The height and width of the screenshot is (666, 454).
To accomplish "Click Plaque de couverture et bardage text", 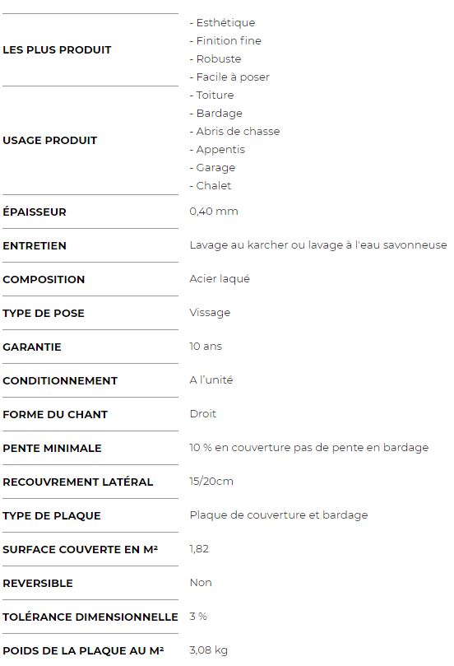I will 279,515.
